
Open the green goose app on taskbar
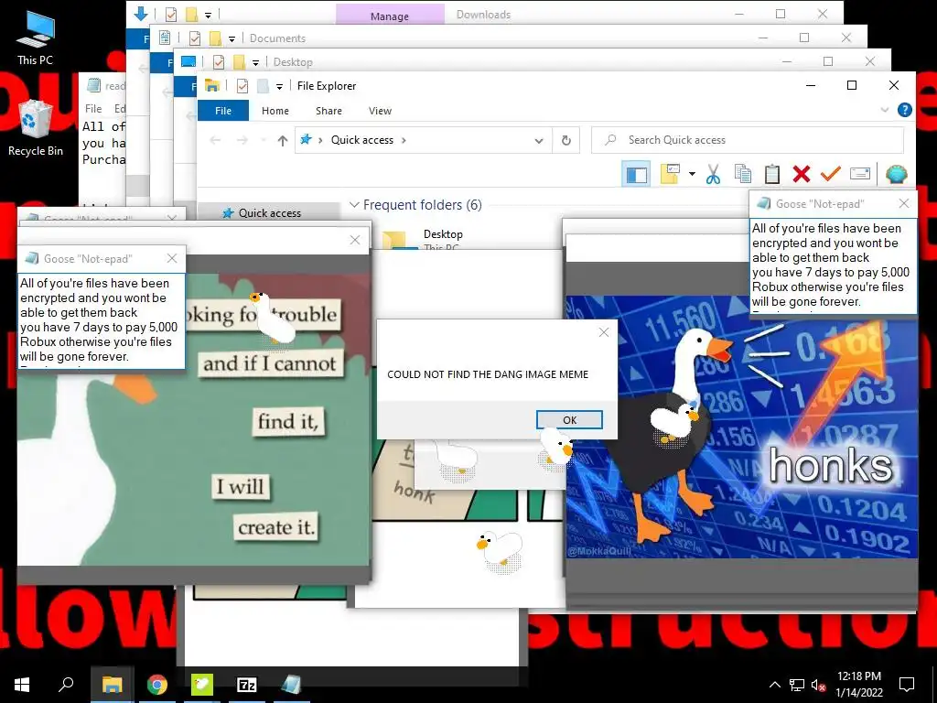coord(202,685)
